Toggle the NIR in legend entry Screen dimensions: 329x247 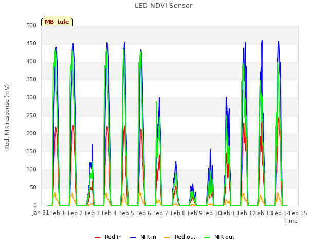(143, 237)
